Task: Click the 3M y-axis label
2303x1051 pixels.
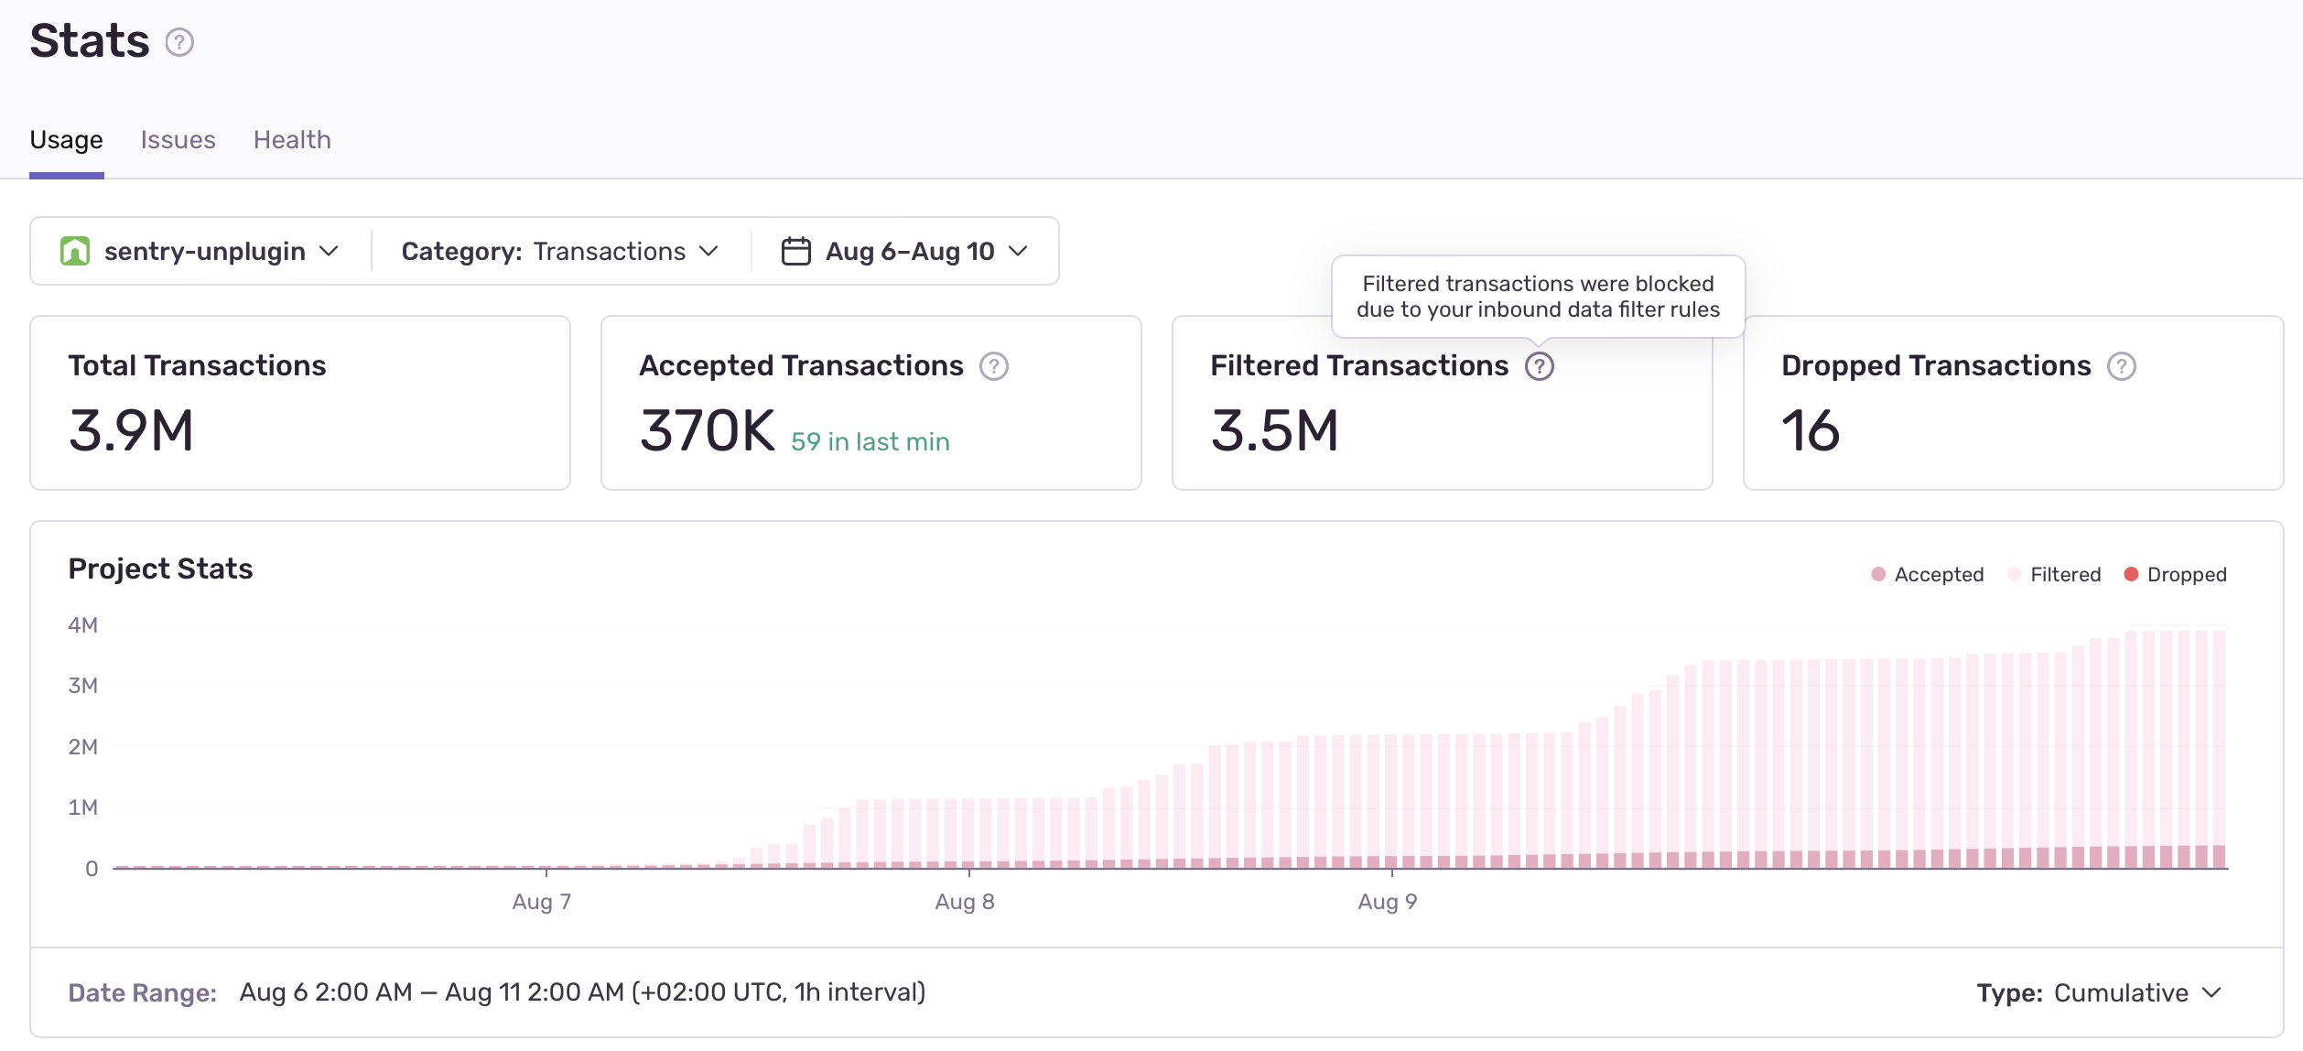Action: [82, 686]
